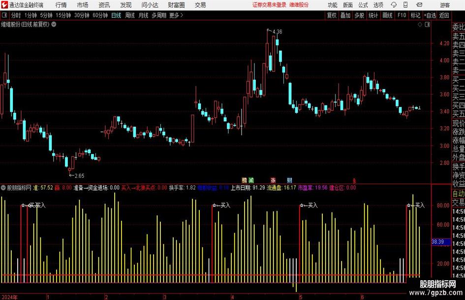This screenshot has height=300, width=465.
Task: Click the 游客 guest account button
Action: pyautogui.click(x=445, y=5)
